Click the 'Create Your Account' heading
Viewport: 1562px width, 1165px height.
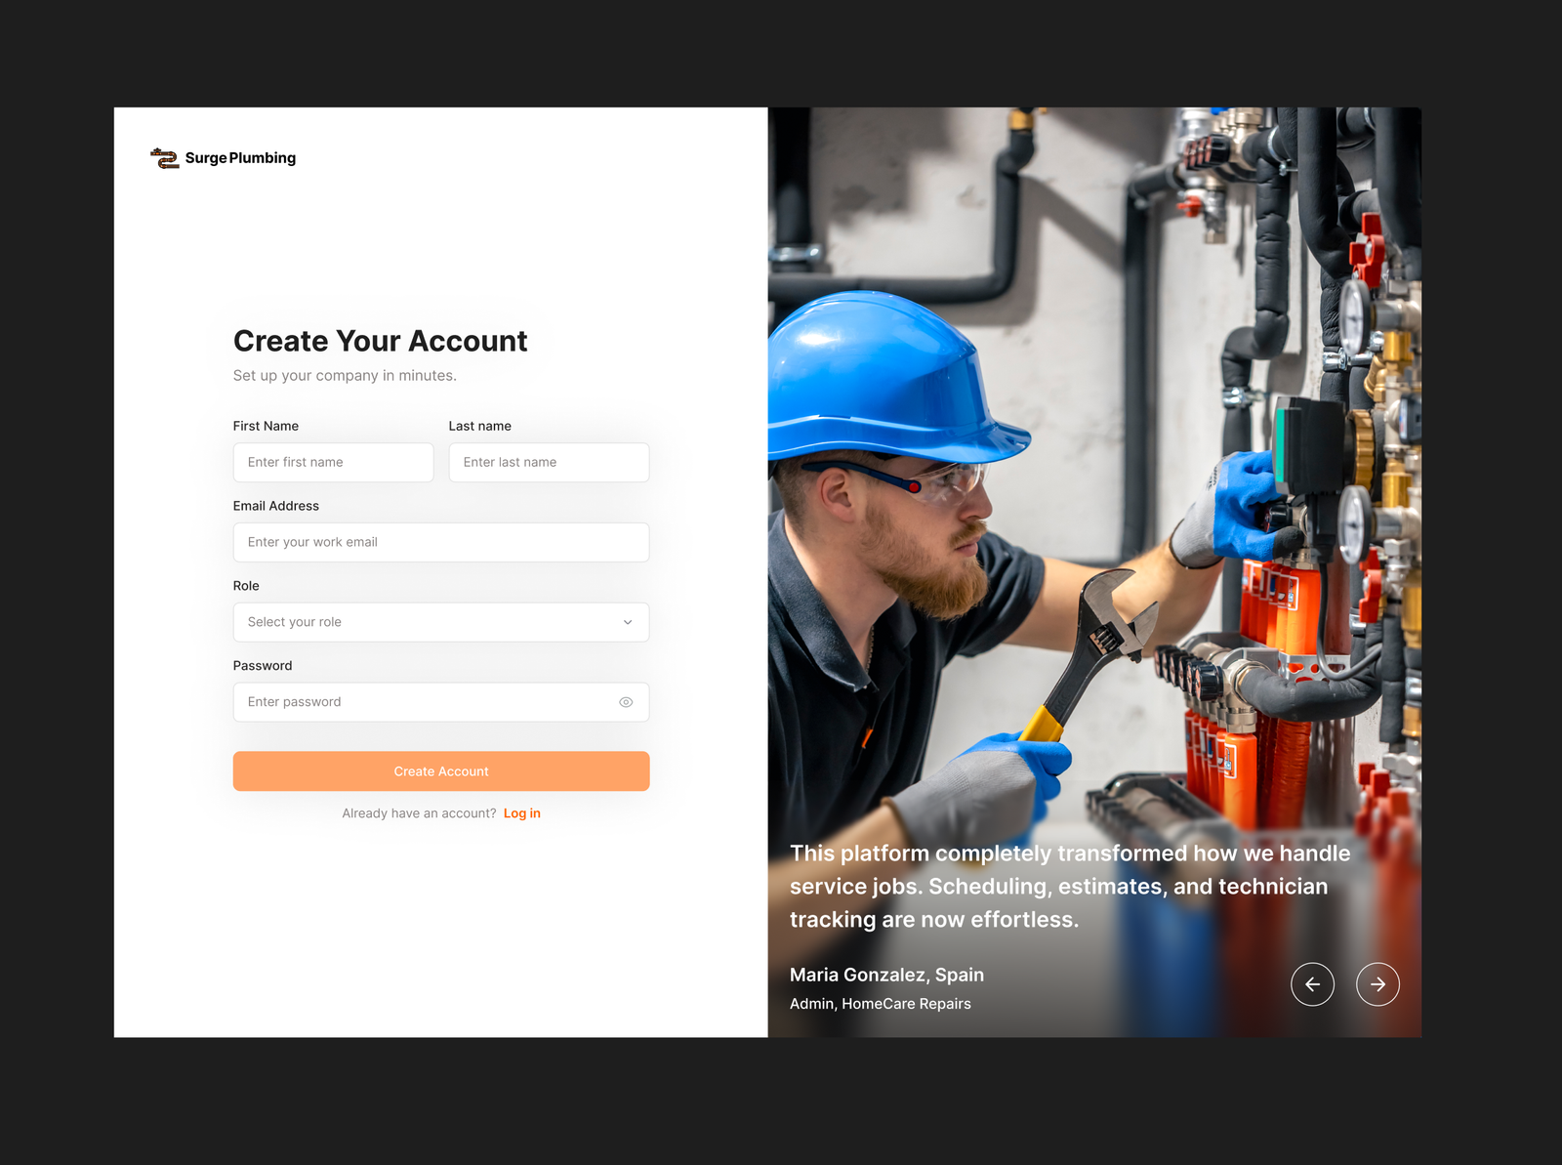pos(380,341)
